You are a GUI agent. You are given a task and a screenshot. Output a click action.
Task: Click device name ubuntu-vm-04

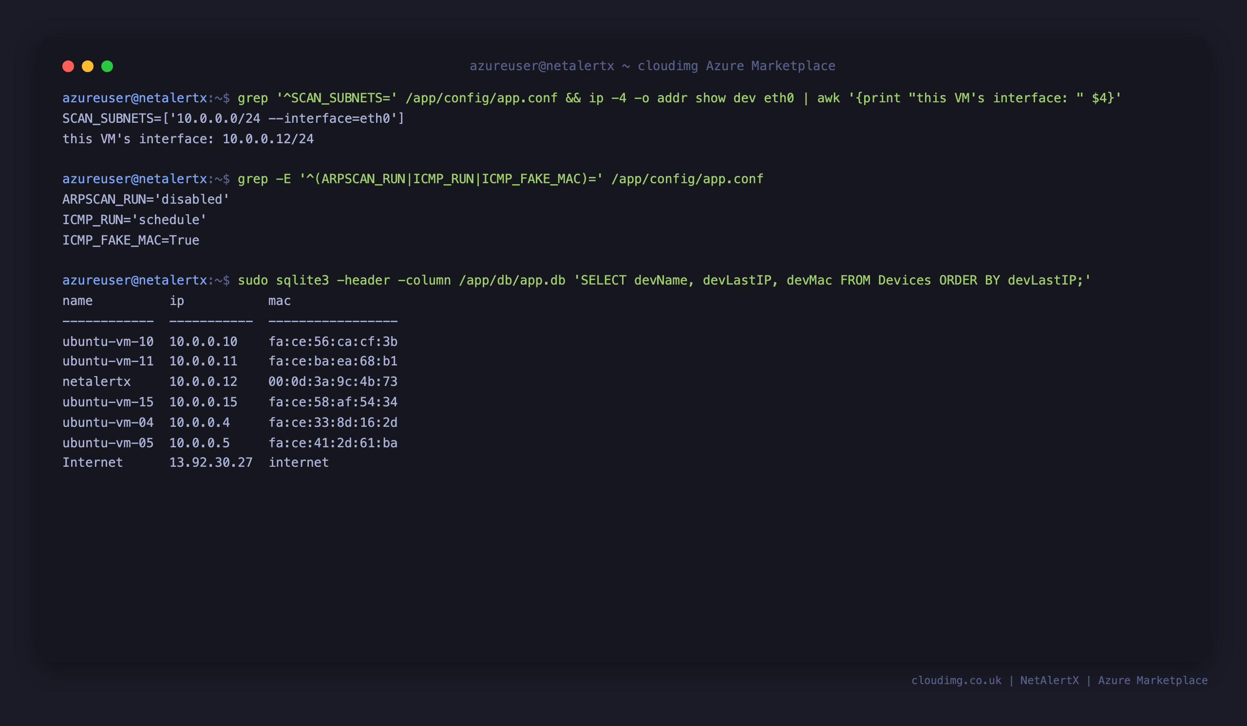(x=108, y=422)
